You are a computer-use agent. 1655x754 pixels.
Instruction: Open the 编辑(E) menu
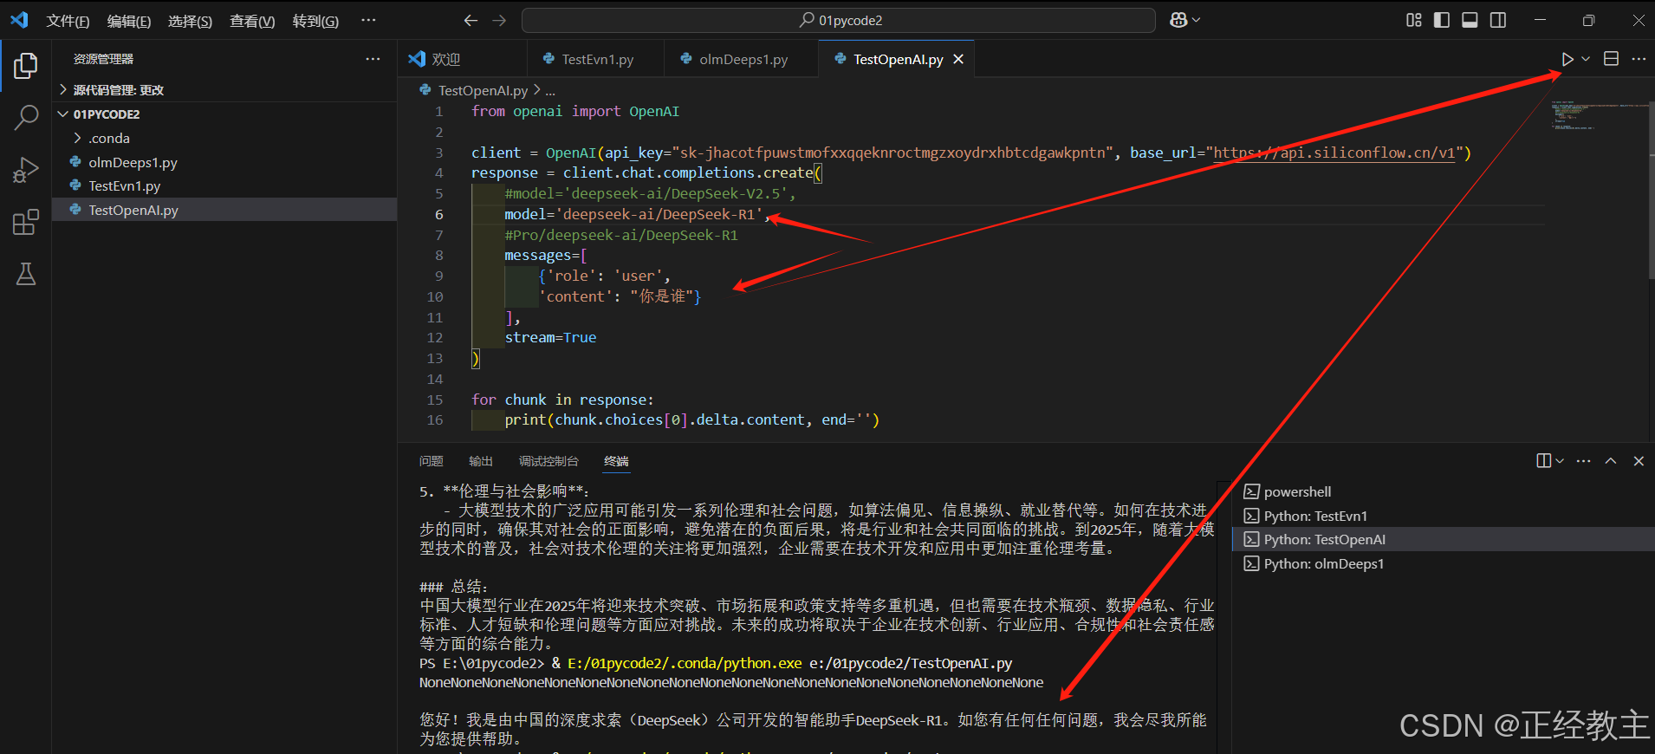click(129, 21)
